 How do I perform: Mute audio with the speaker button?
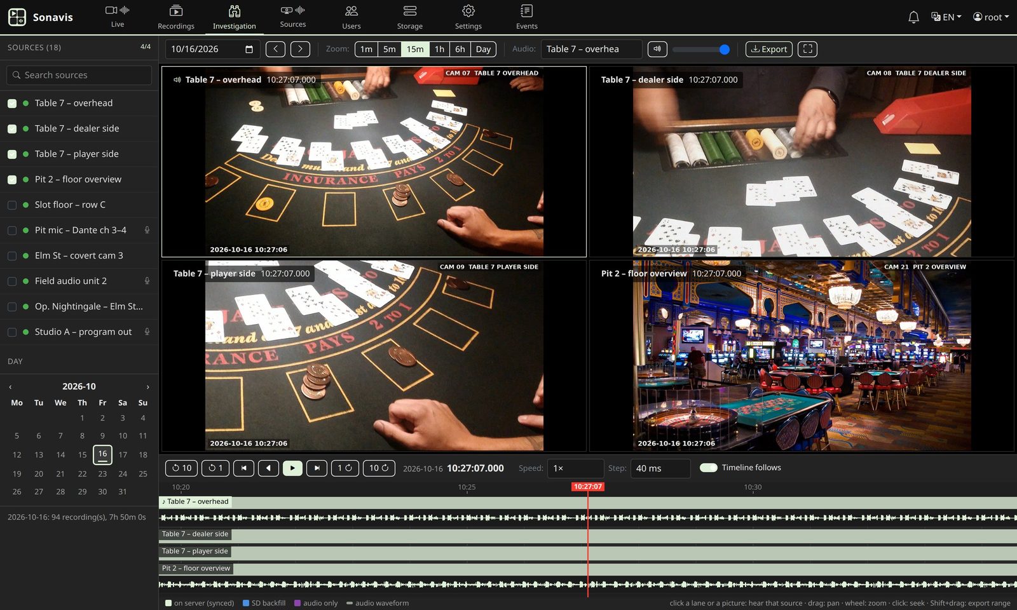[x=657, y=49]
